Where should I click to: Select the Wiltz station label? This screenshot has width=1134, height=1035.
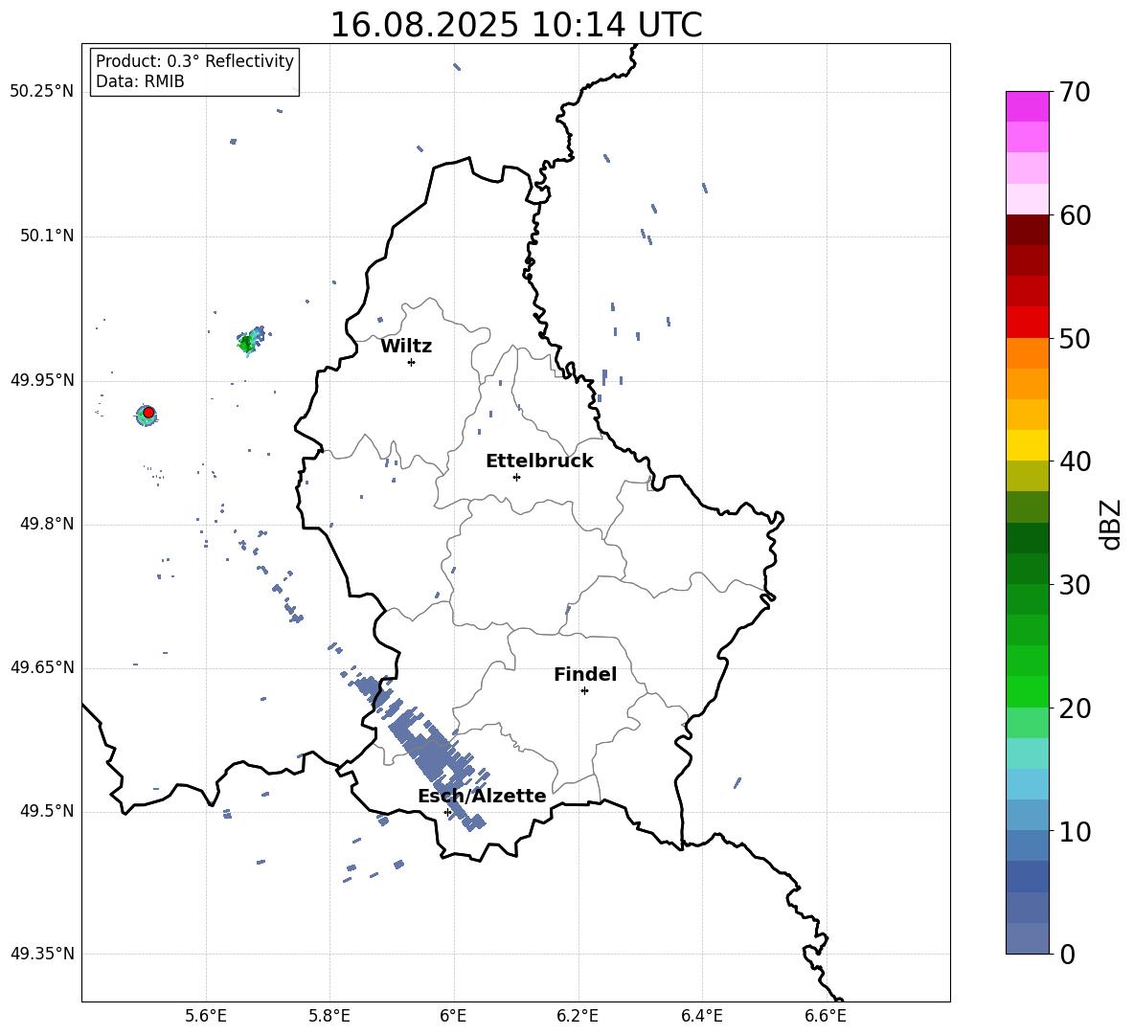406,347
